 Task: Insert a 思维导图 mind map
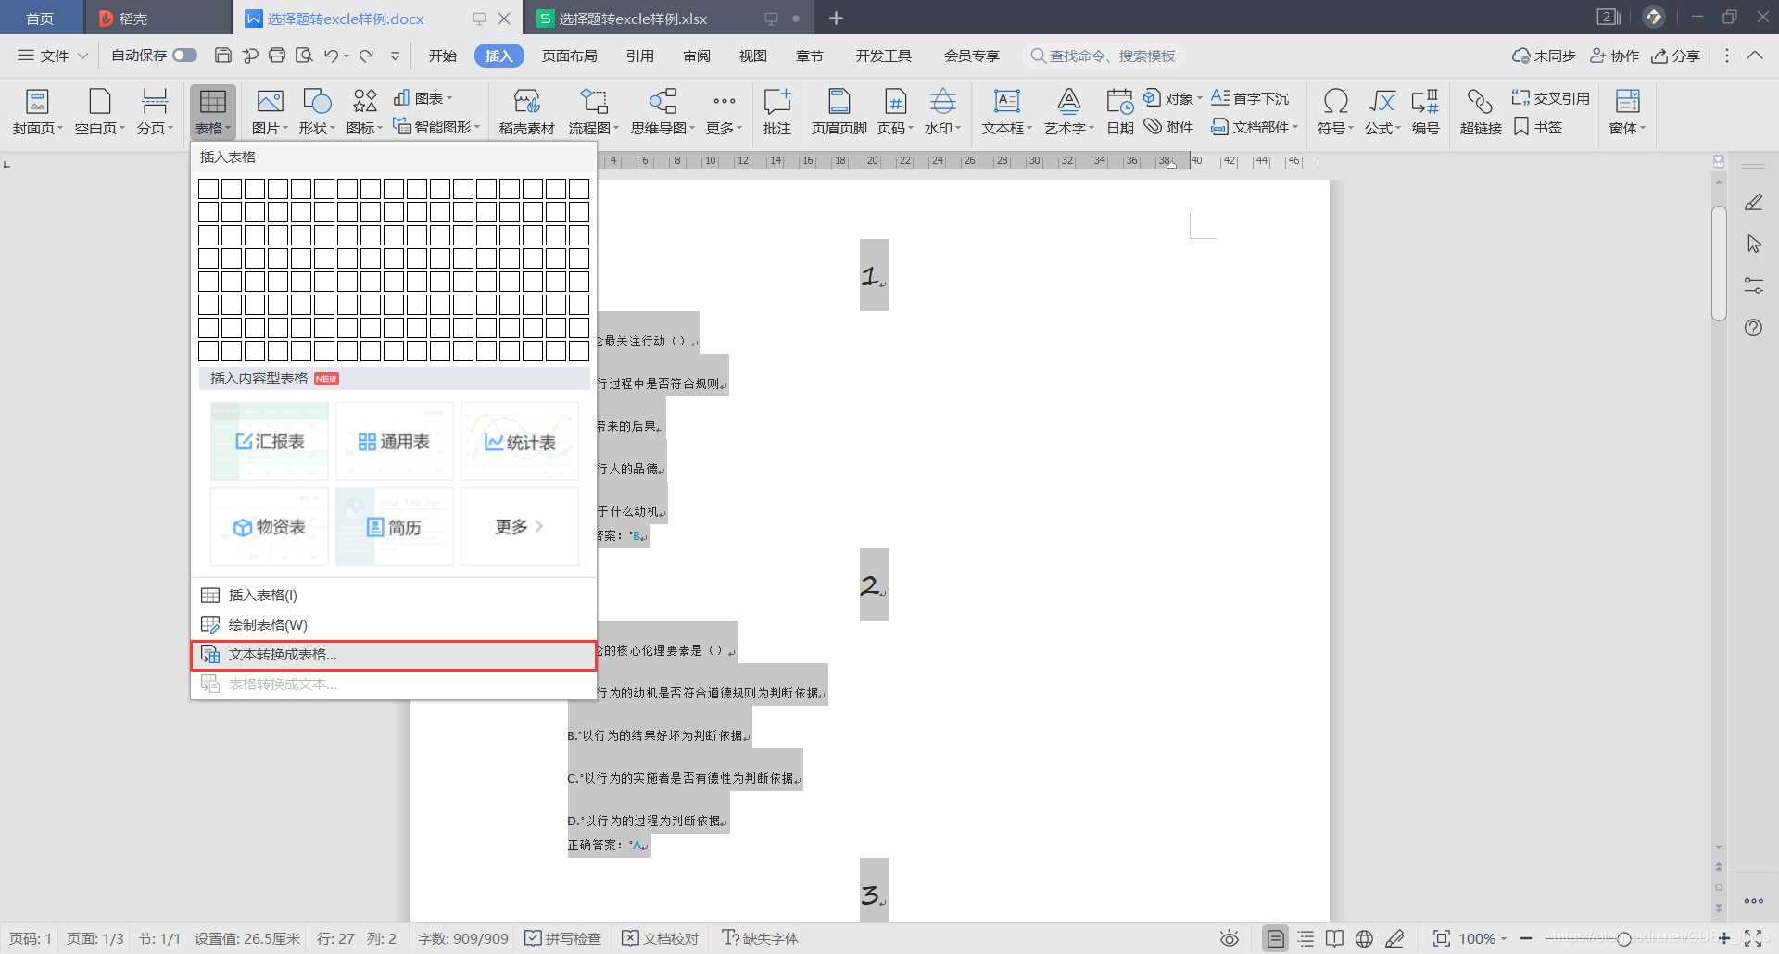tap(663, 111)
